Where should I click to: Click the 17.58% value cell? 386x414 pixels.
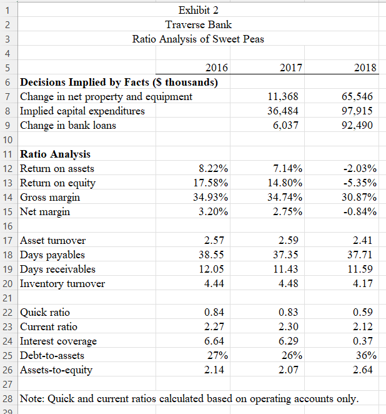tap(193, 183)
